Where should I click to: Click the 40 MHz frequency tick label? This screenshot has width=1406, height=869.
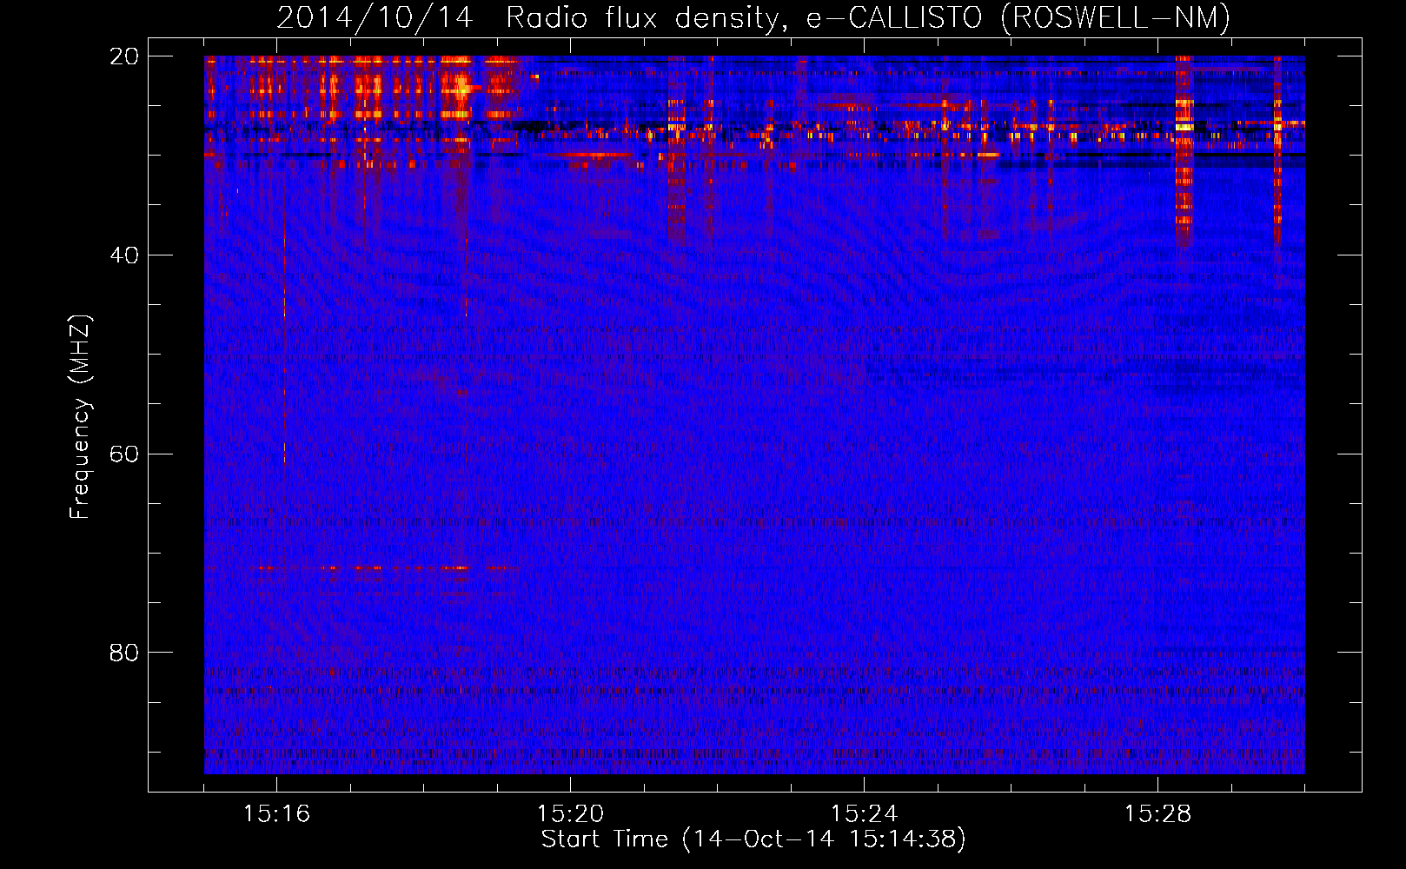[x=124, y=255]
